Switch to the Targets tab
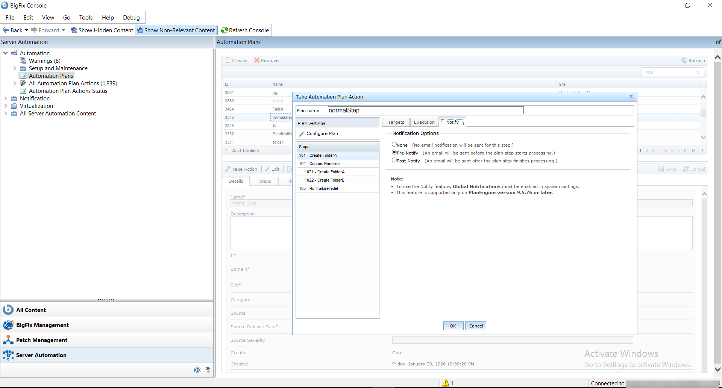The width and height of the screenshot is (722, 388). [x=396, y=122]
